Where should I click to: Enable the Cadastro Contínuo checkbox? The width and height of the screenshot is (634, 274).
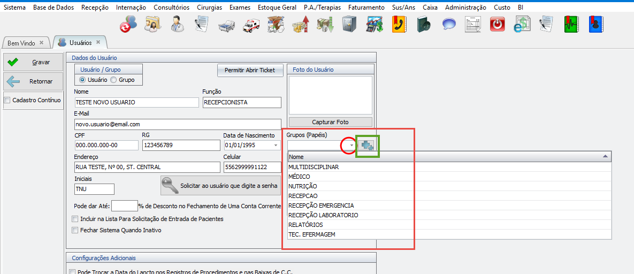tap(7, 100)
